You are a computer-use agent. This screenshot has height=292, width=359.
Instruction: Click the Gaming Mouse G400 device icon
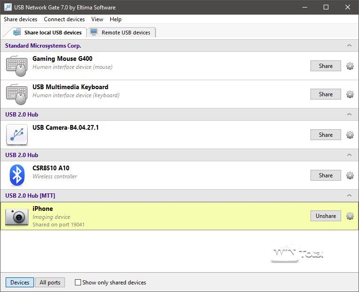[16, 66]
